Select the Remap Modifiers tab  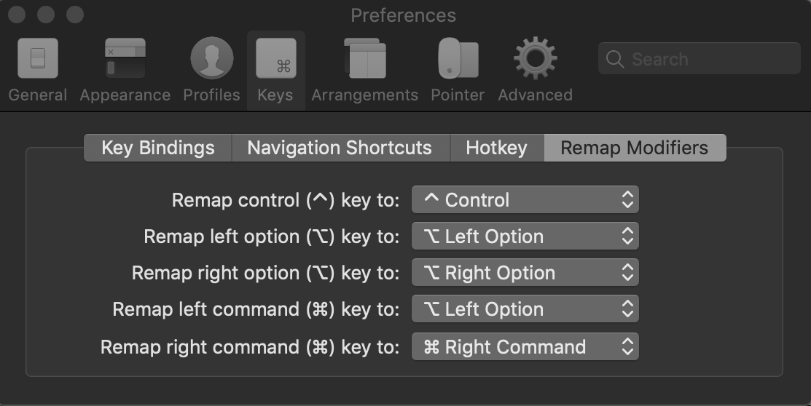click(x=635, y=148)
